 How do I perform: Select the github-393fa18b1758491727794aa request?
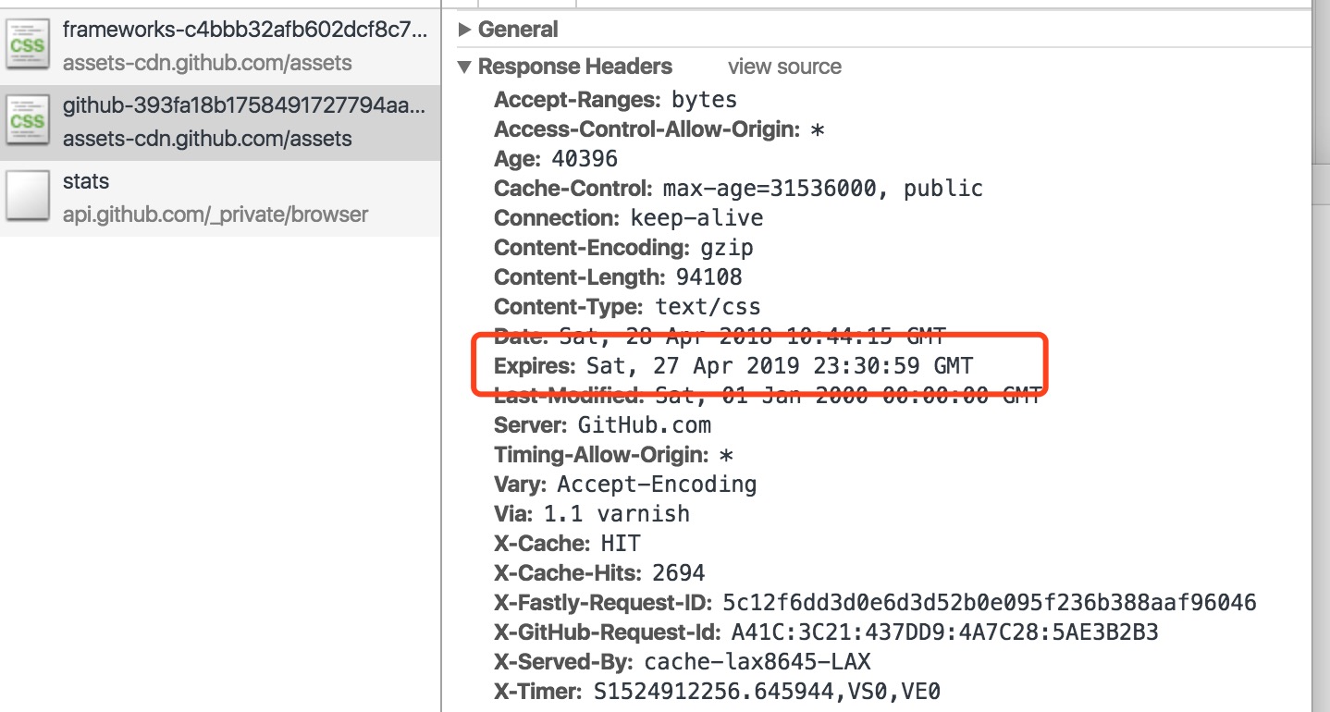[245, 105]
